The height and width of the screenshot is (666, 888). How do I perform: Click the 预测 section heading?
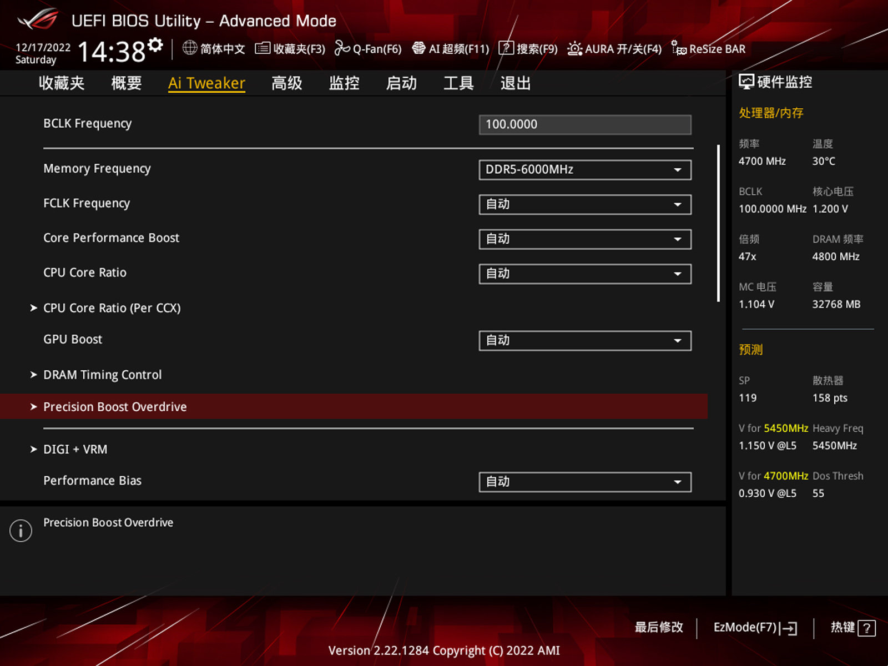point(751,350)
